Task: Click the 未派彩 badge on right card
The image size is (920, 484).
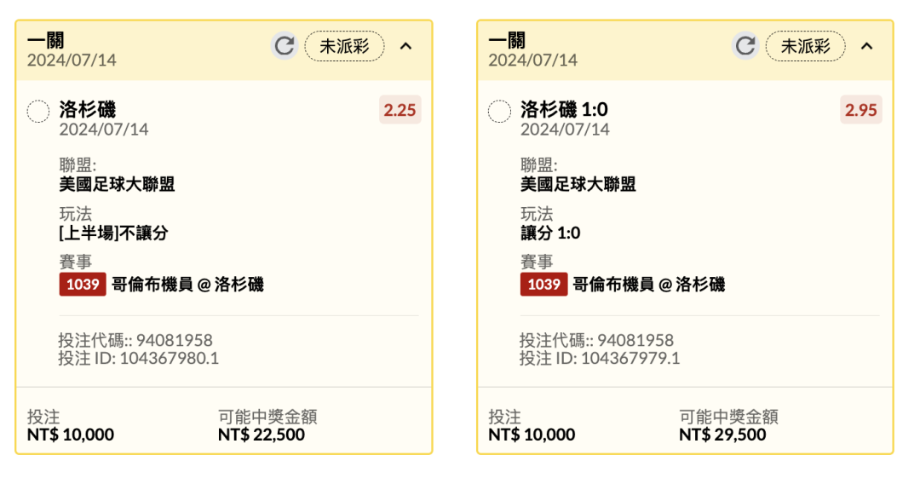Action: (806, 46)
